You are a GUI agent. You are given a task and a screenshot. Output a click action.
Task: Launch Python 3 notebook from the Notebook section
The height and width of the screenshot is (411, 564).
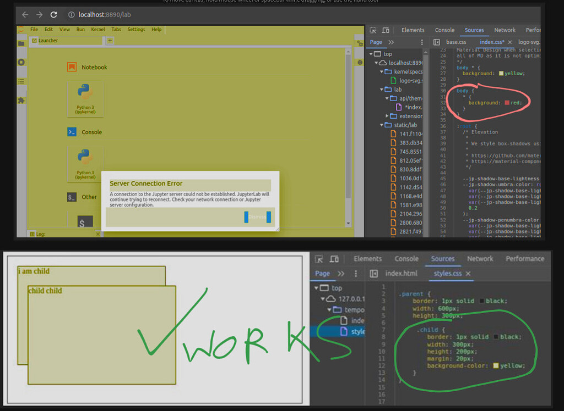[84, 98]
